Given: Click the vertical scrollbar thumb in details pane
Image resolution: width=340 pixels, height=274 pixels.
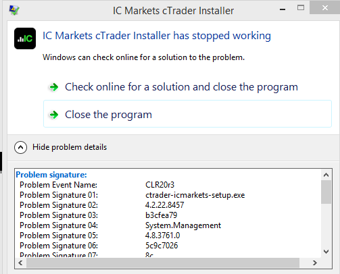Looking at the screenshot, I should point(326,192).
